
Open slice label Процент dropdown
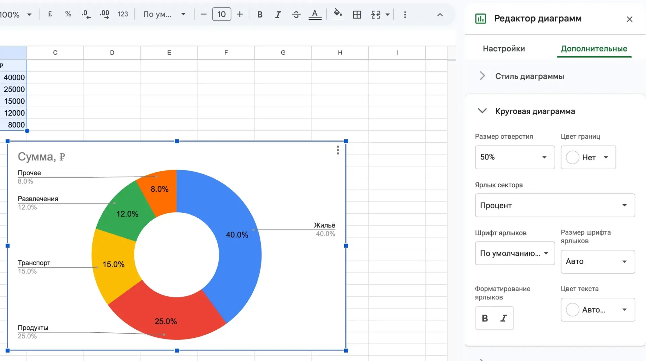point(555,205)
